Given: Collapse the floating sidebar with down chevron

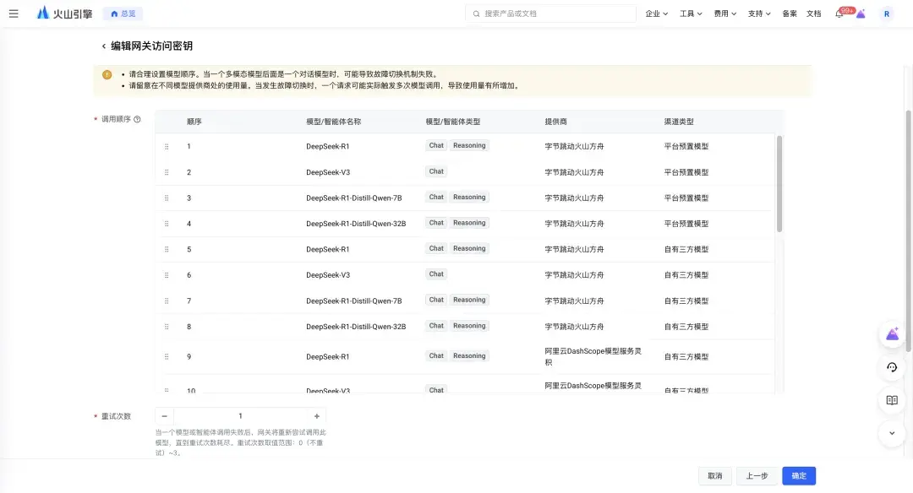Looking at the screenshot, I should [x=892, y=433].
